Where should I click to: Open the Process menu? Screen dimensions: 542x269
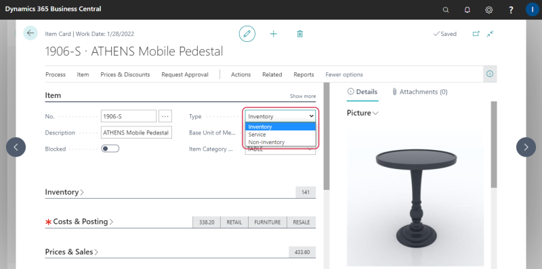pos(56,74)
